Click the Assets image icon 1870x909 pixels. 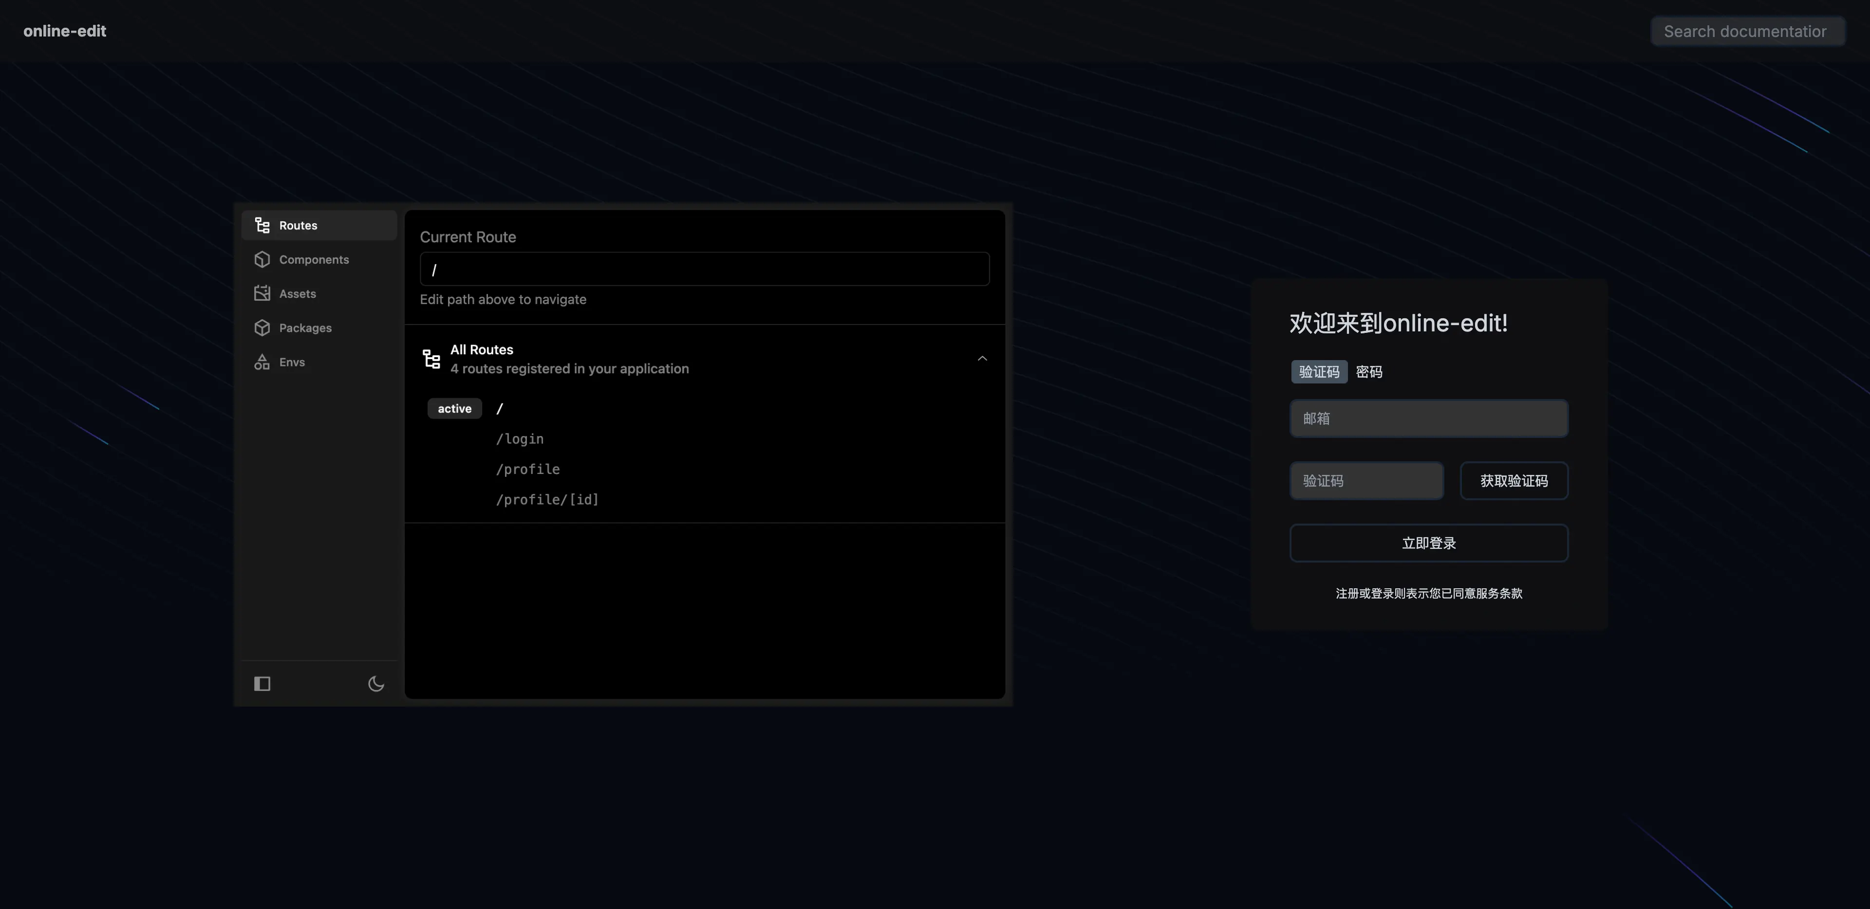(262, 294)
